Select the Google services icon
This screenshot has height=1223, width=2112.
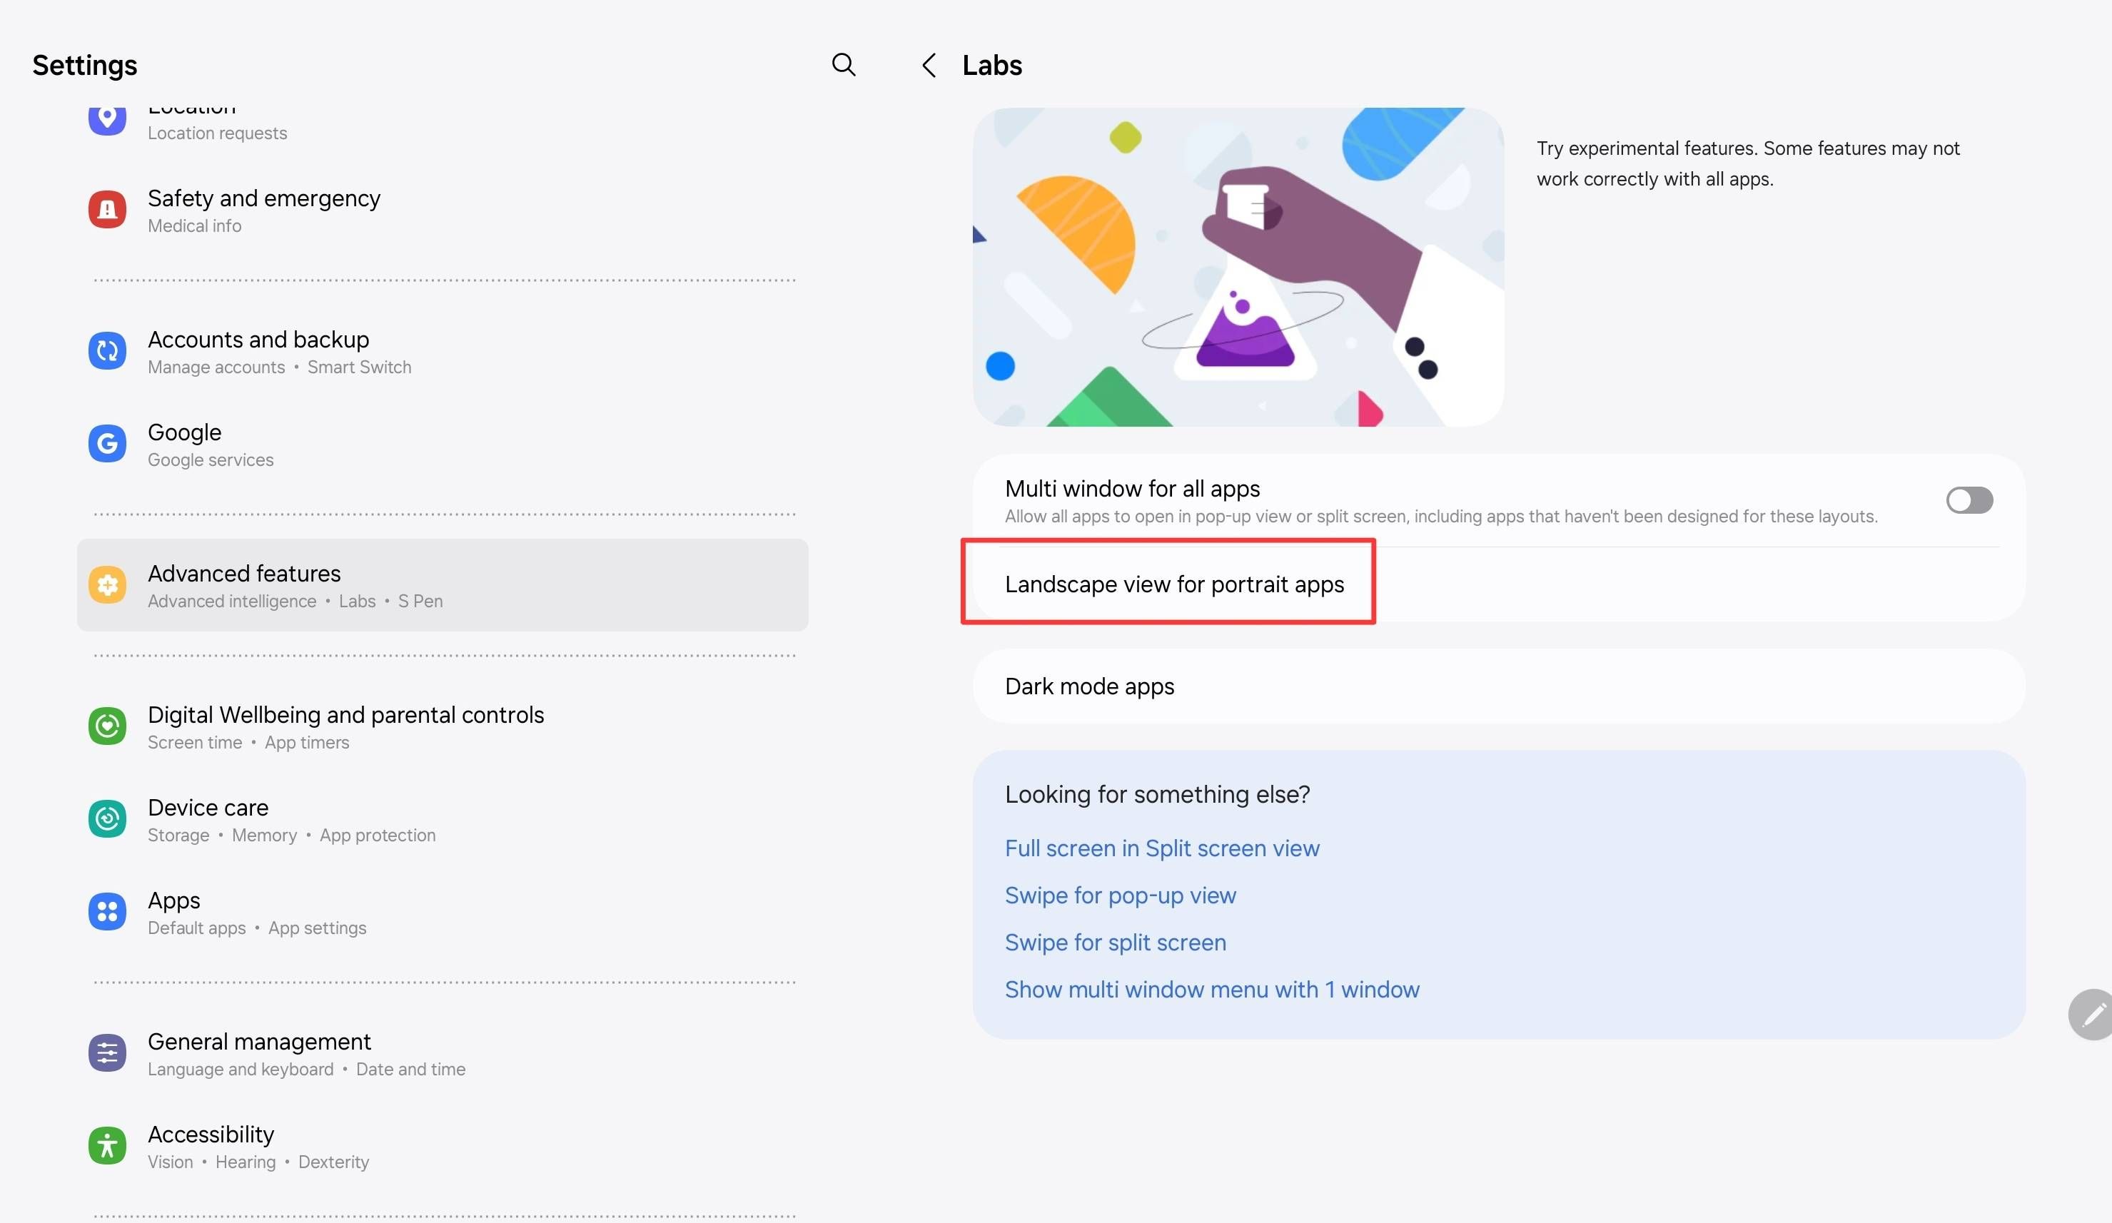[106, 443]
